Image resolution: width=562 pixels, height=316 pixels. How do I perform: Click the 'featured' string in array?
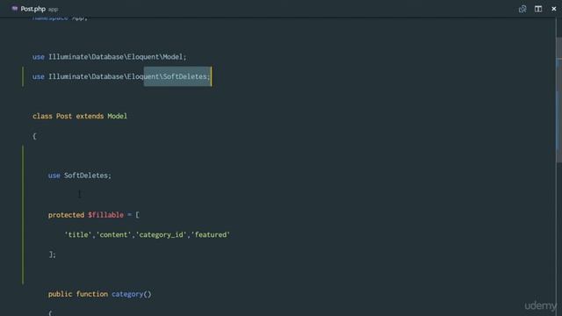(211, 234)
